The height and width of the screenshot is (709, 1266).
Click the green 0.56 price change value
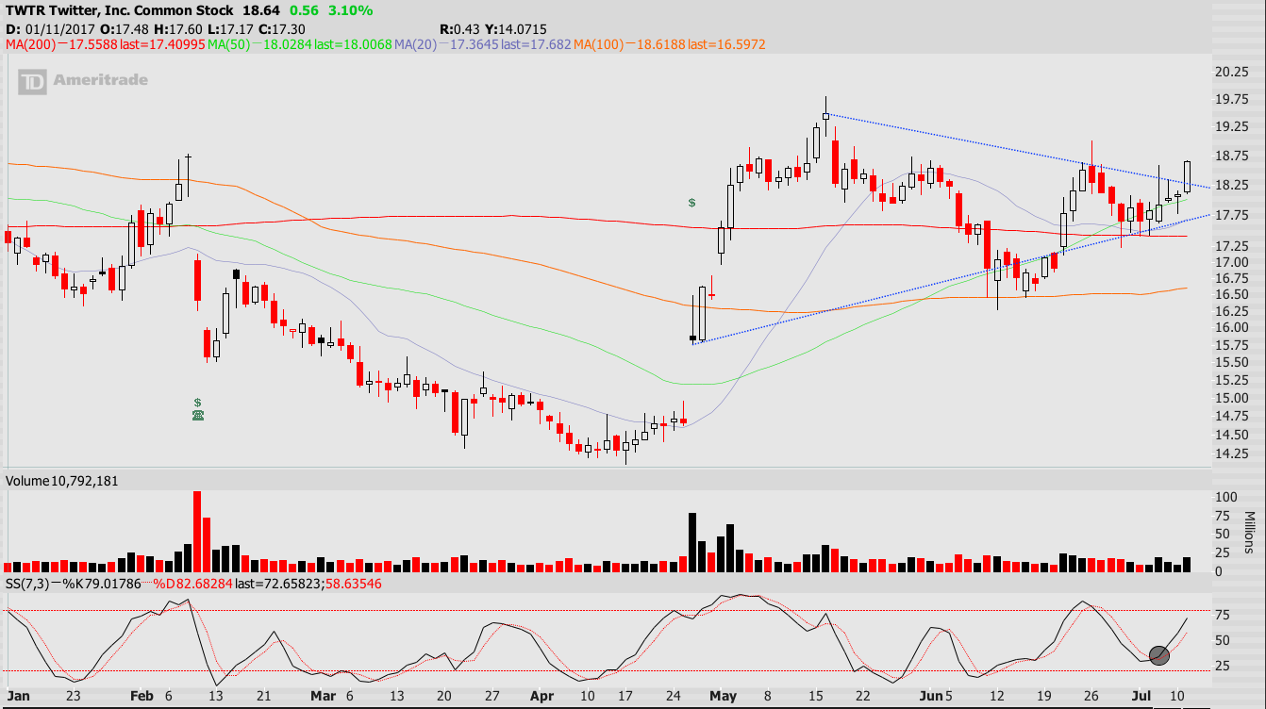coord(304,10)
